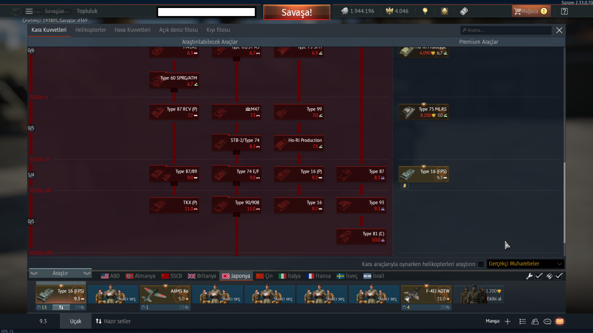Select the SSCB nation tab

pos(172,276)
